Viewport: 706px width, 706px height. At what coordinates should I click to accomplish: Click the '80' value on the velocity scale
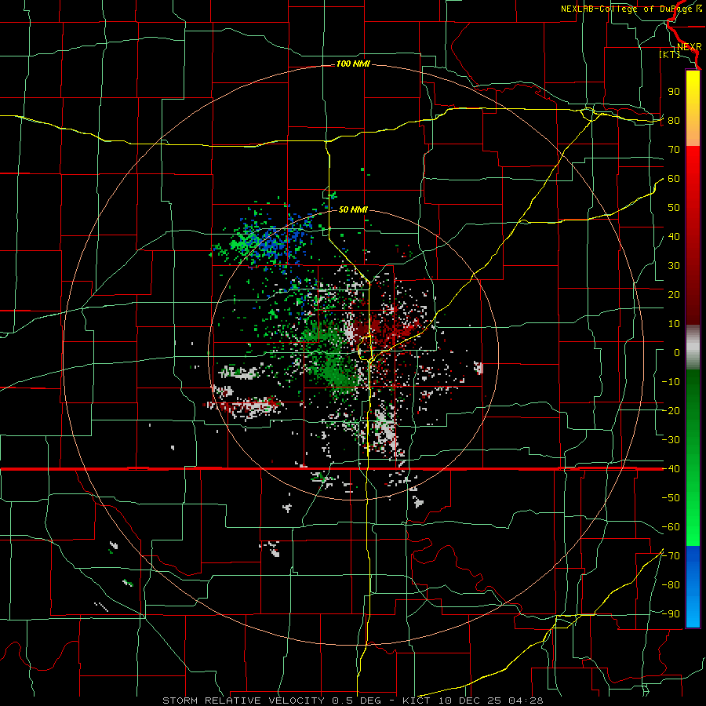pyautogui.click(x=674, y=121)
